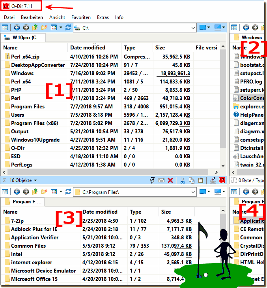Open the Datei menu
Image resolution: width=267 pixels, height=288 pixels.
point(9,17)
